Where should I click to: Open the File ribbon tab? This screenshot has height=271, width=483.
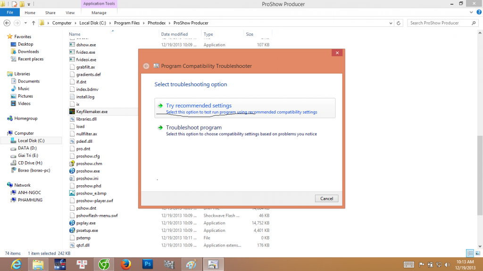pyautogui.click(x=10, y=12)
